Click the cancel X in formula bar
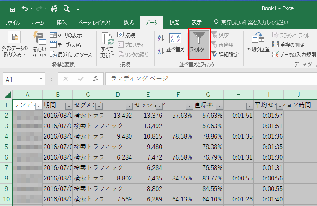 pos(66,79)
